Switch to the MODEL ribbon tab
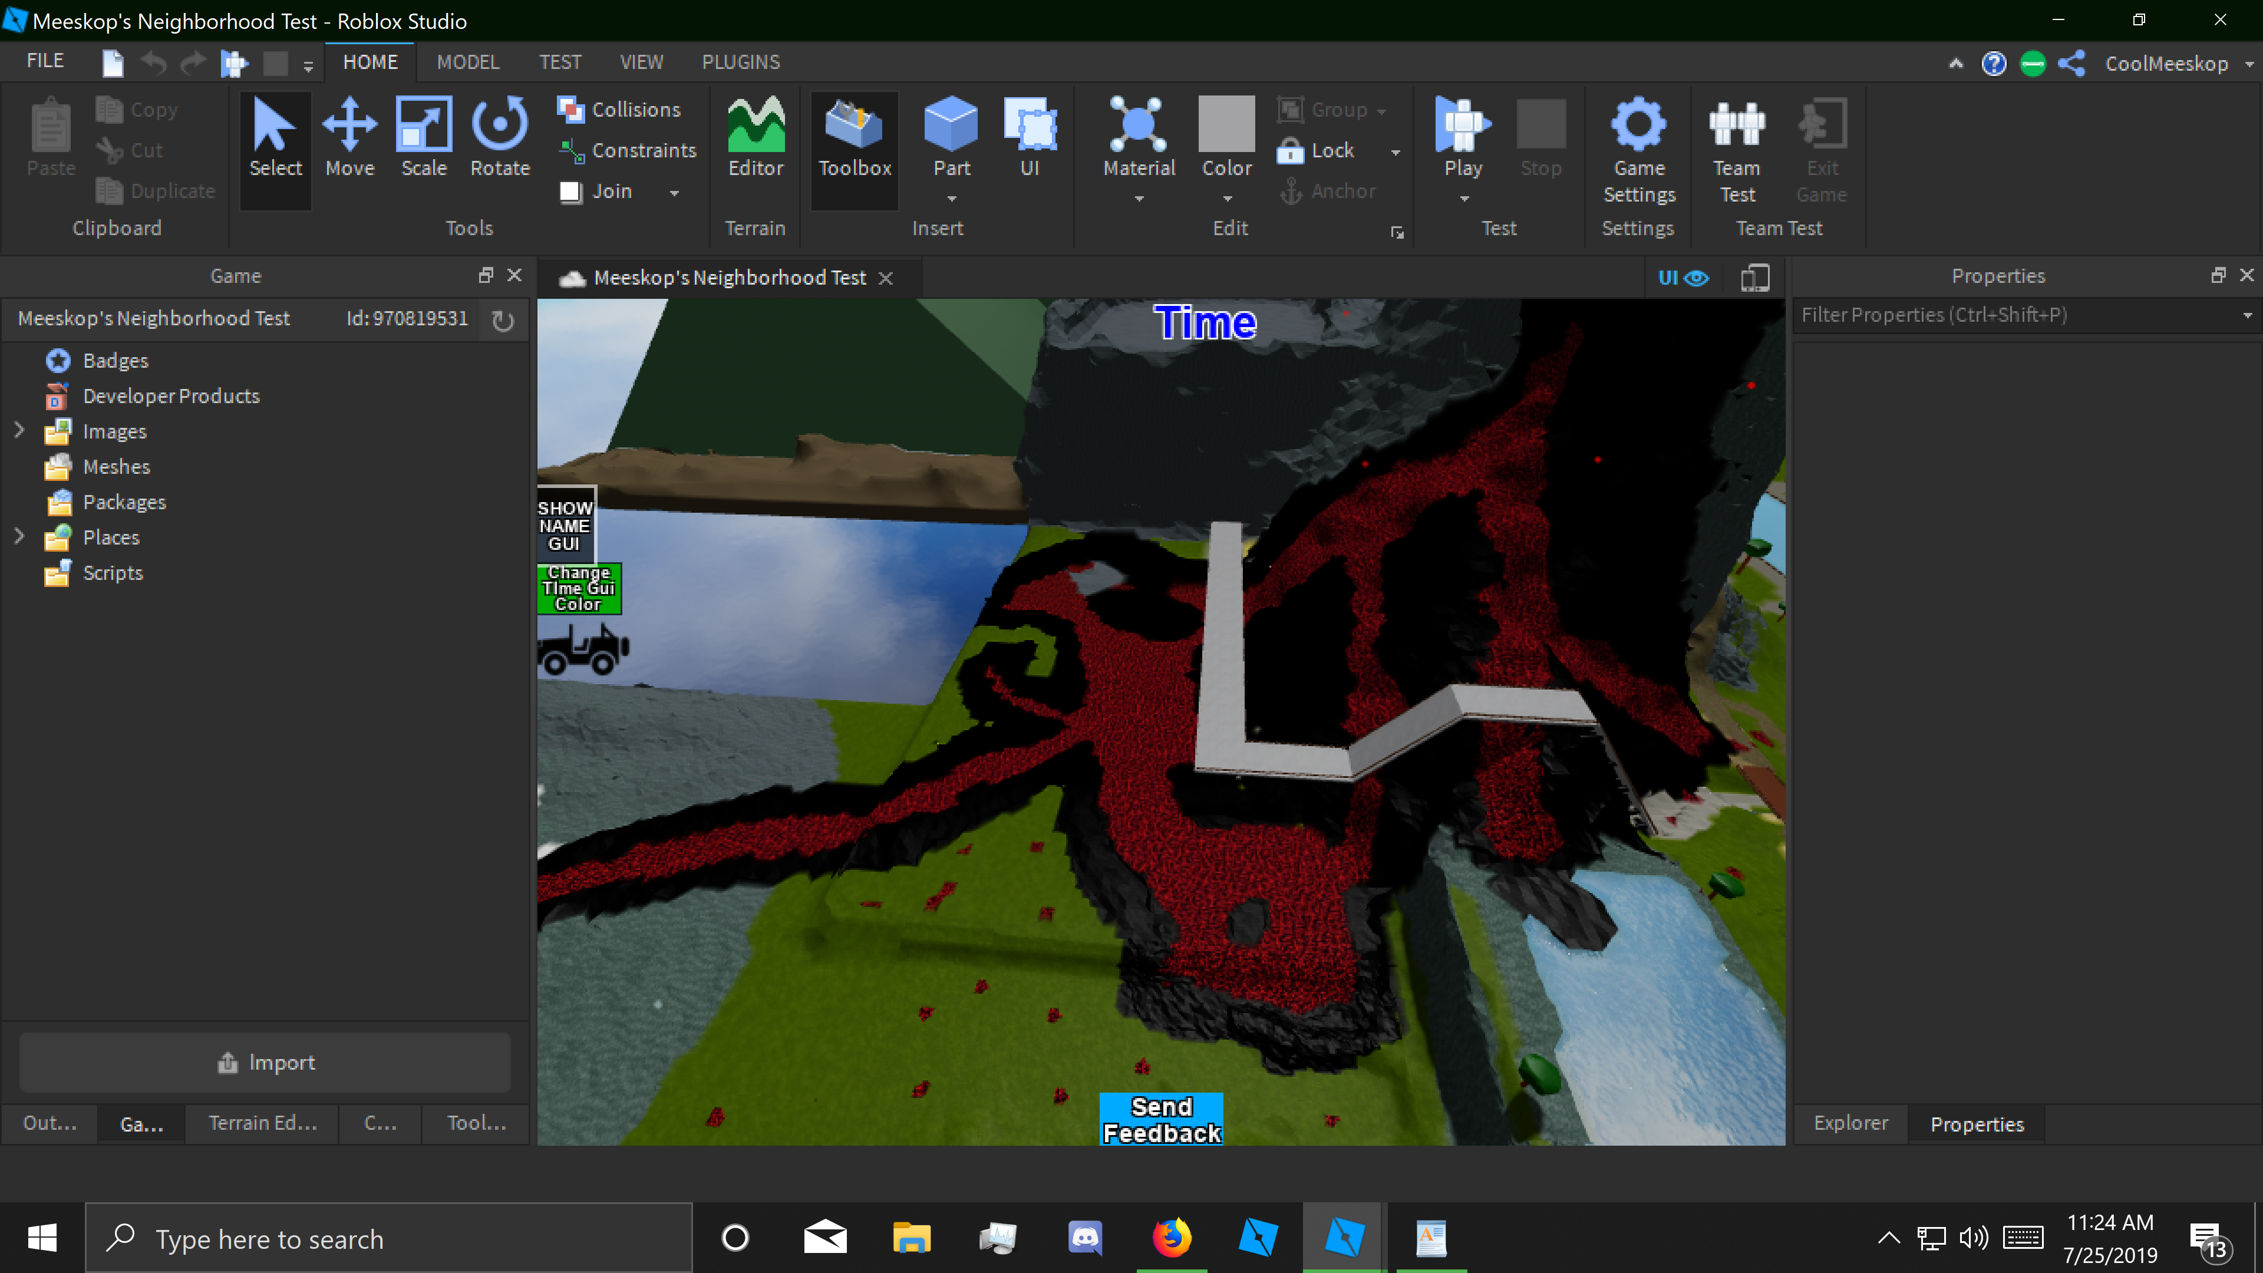 [469, 61]
